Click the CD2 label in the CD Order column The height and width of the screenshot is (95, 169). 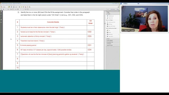pos(90,32)
